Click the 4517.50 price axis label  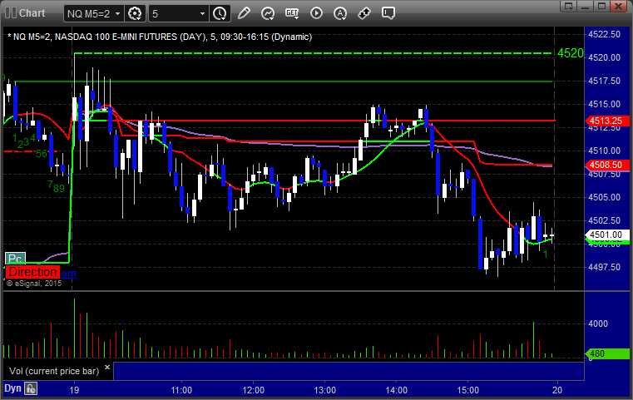point(605,81)
